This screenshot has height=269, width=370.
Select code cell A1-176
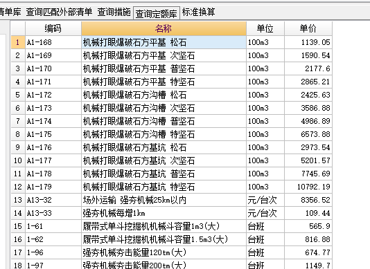click(x=53, y=148)
